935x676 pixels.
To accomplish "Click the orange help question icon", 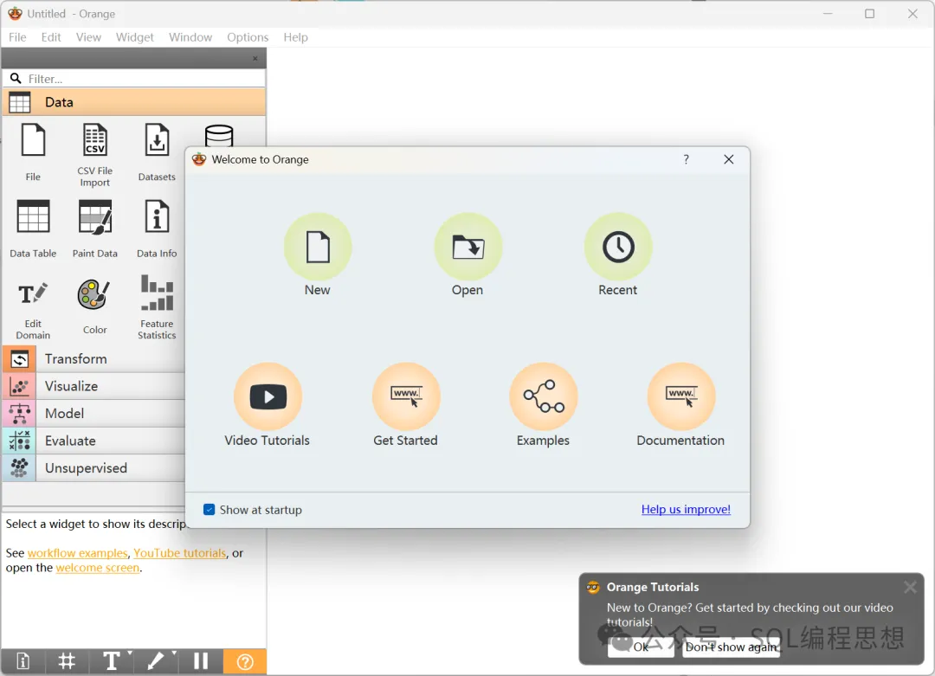I will pyautogui.click(x=244, y=661).
